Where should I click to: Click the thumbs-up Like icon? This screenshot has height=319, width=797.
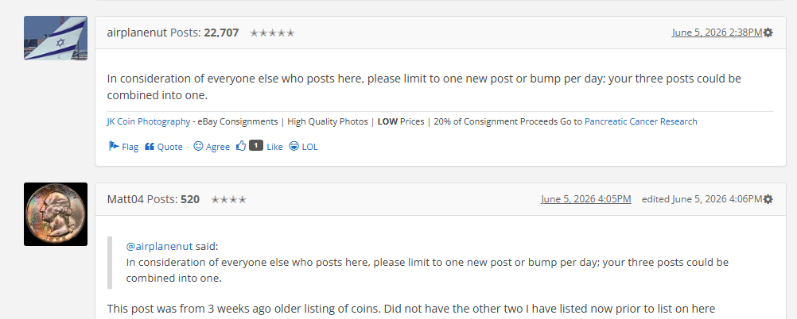coord(241,146)
